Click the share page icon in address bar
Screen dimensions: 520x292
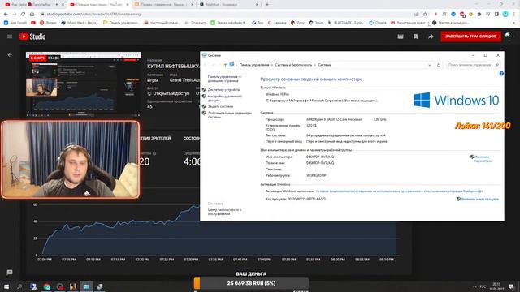click(x=417, y=15)
